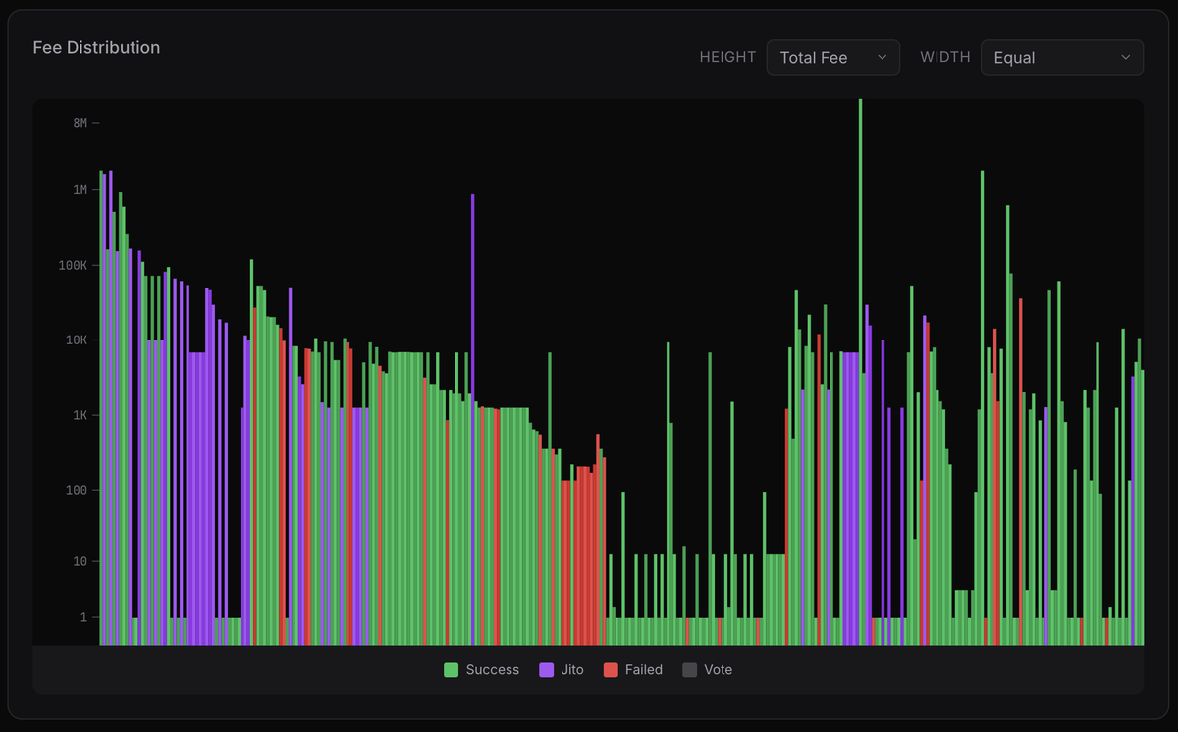Click the tall isolated purple Jito bar near 1M
The width and height of the screenshot is (1178, 732).
[x=472, y=419]
